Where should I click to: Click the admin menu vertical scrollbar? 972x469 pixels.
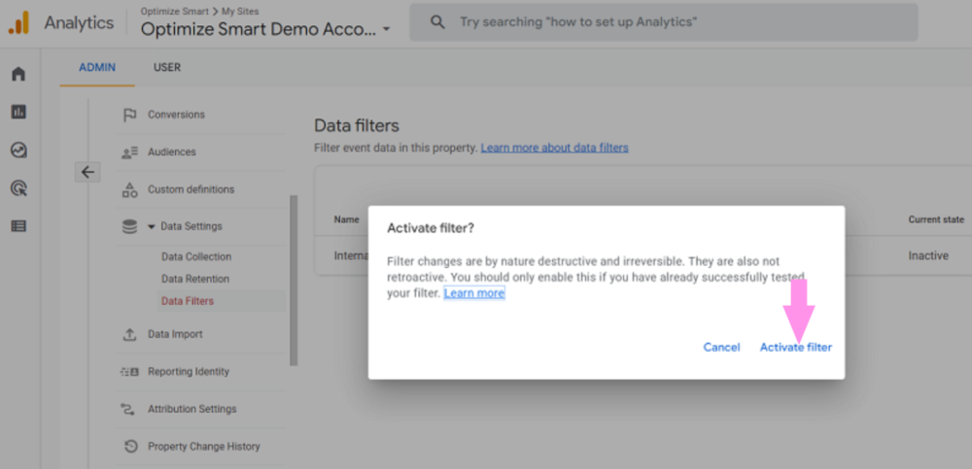[294, 282]
